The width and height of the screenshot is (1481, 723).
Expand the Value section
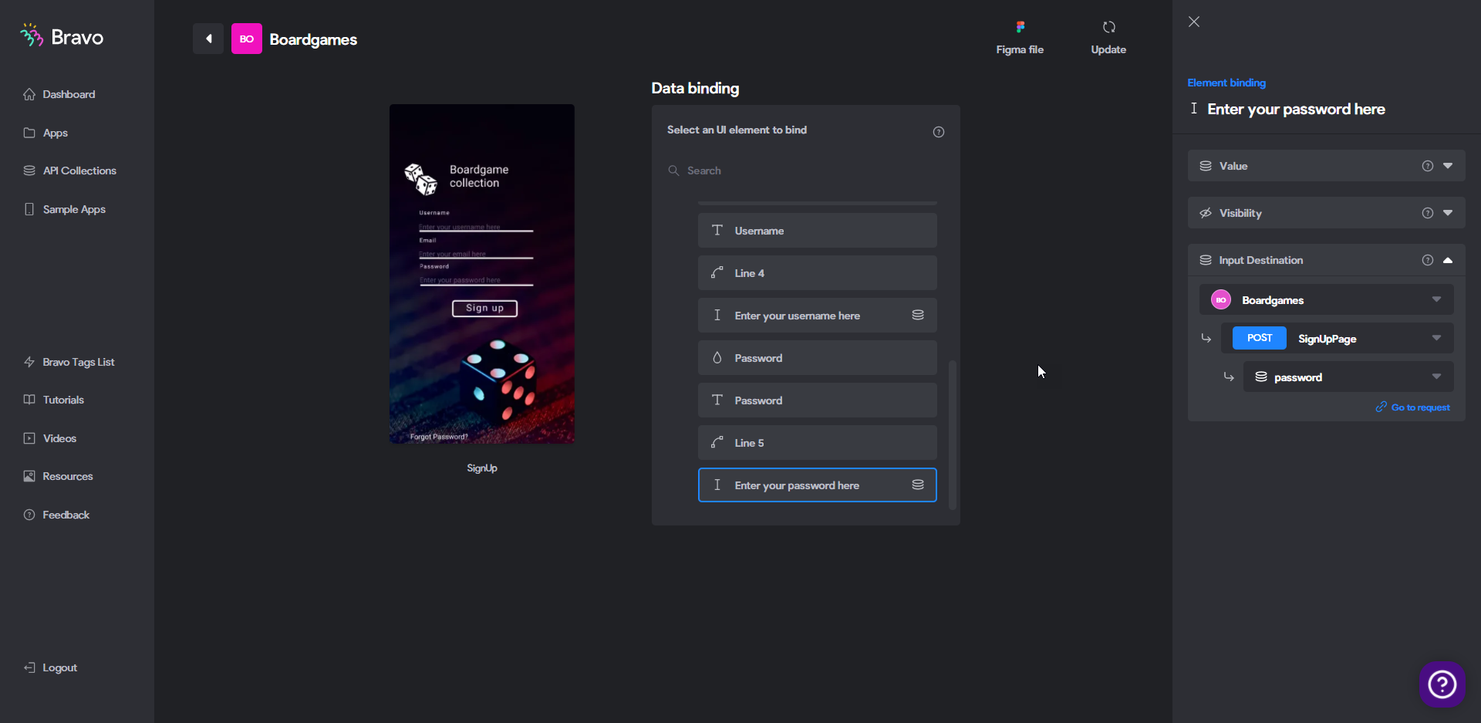[x=1448, y=166]
